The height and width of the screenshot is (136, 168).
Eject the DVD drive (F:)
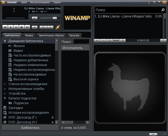[x=53, y=117]
